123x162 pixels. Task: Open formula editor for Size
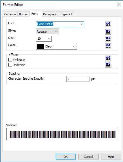click(x=108, y=39)
